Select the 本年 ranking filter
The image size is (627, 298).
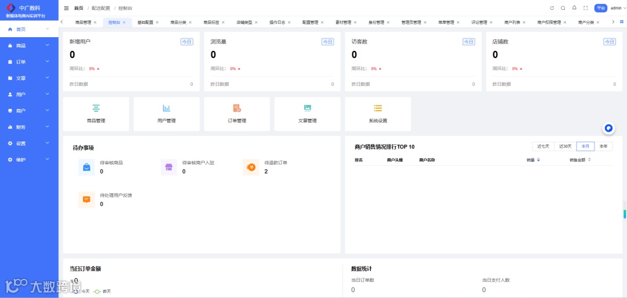pos(603,147)
